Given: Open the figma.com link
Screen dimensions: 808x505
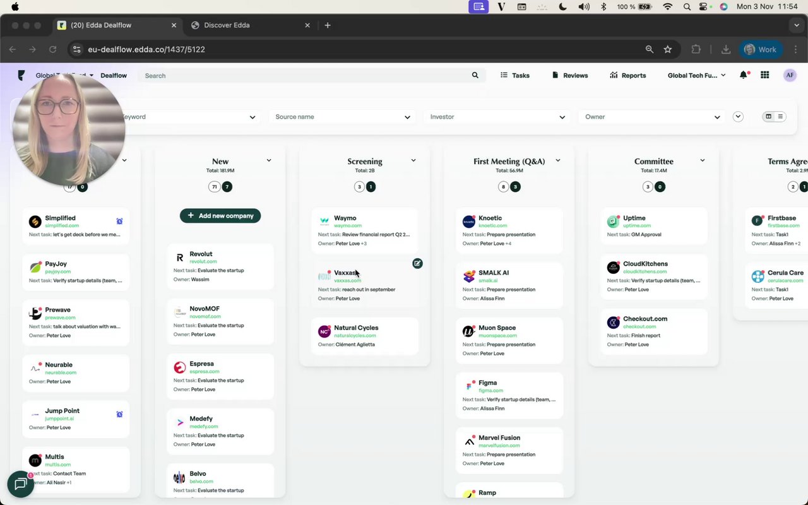Looking at the screenshot, I should [x=490, y=390].
